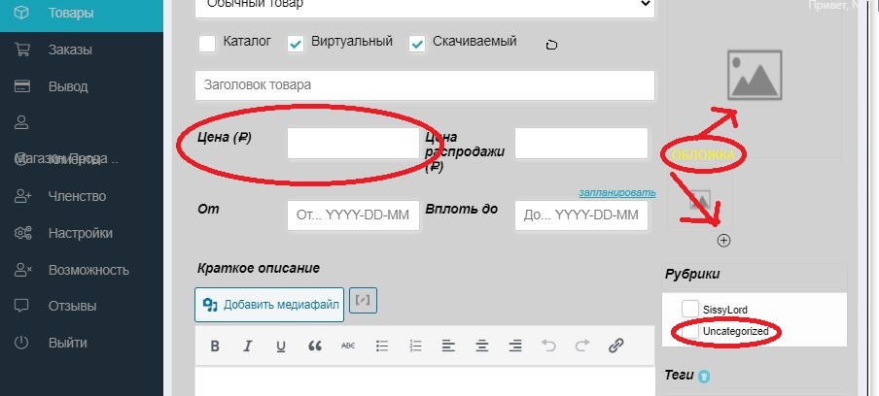Click the Добавить медиафайл button

click(269, 304)
